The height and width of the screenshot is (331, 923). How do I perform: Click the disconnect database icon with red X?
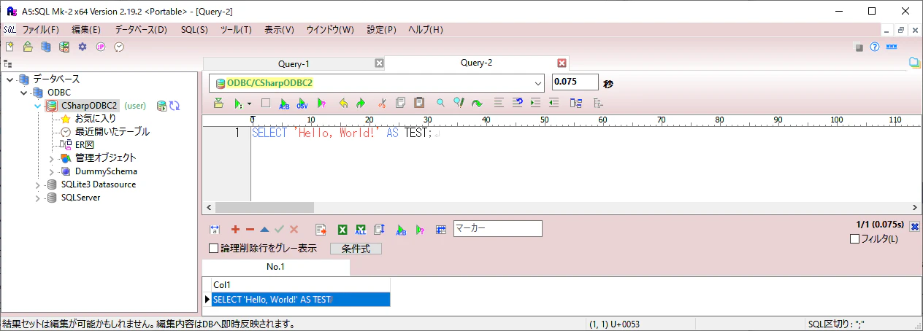coord(64,47)
